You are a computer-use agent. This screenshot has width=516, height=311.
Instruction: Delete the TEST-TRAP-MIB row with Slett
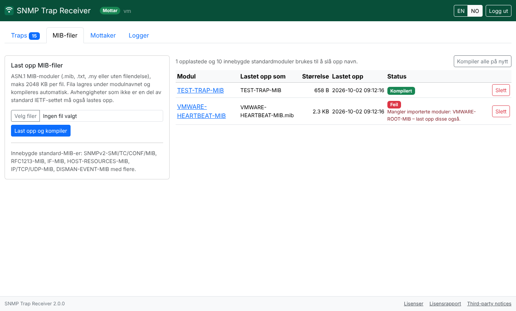point(501,90)
